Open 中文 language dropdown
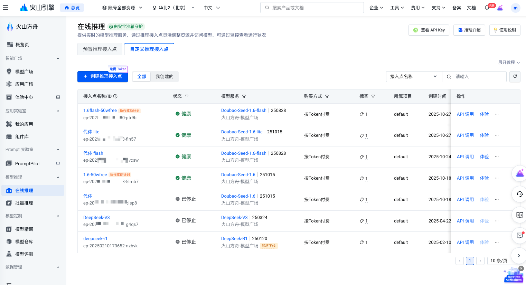 [x=212, y=8]
